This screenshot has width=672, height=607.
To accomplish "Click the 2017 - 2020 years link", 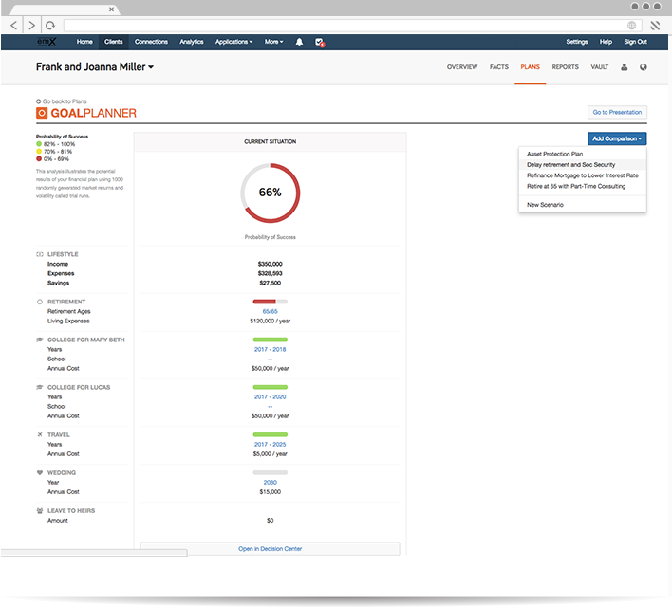I will pyautogui.click(x=270, y=397).
